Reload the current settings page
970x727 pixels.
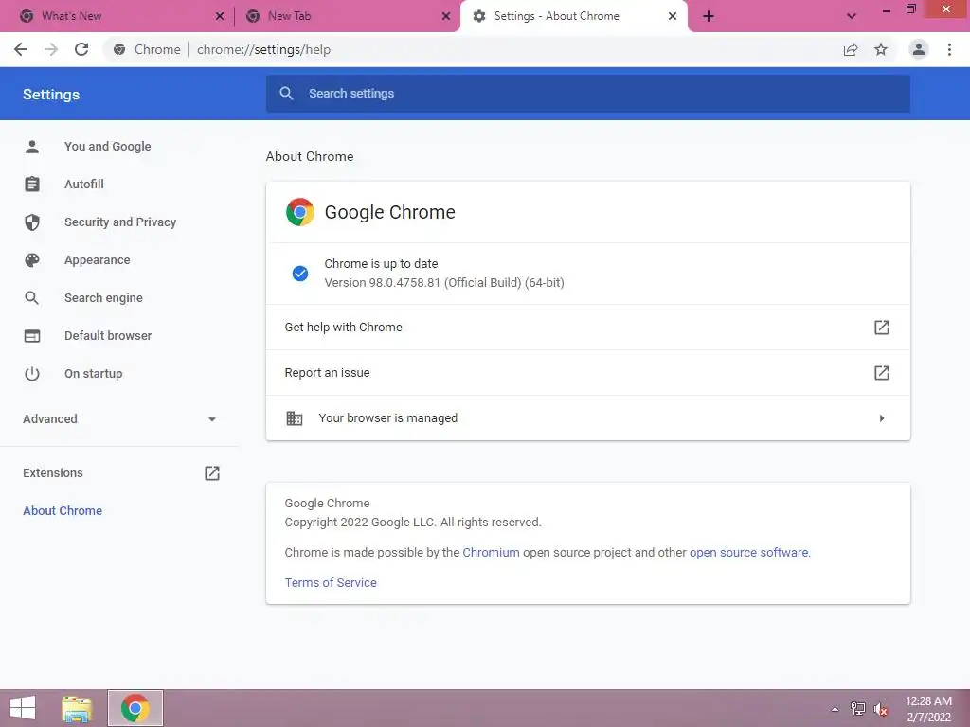click(81, 49)
